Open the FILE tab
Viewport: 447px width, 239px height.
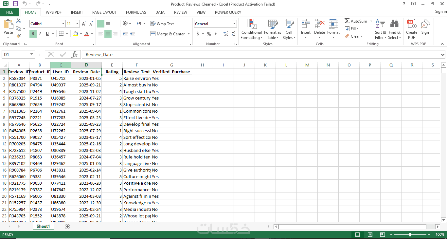tap(10, 12)
